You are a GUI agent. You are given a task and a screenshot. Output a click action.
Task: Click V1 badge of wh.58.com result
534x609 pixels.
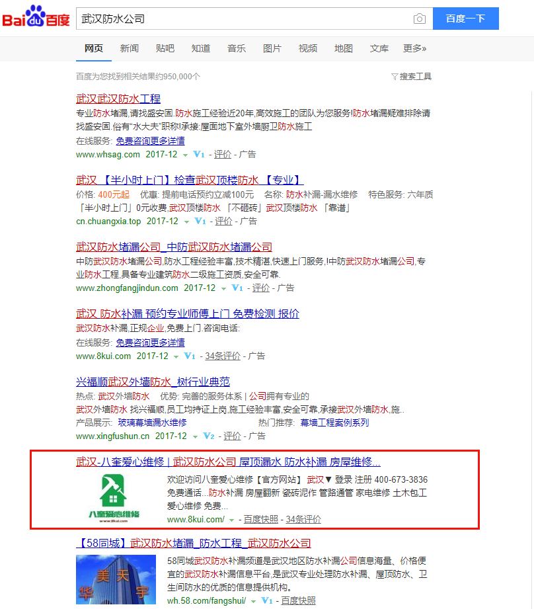tap(266, 601)
